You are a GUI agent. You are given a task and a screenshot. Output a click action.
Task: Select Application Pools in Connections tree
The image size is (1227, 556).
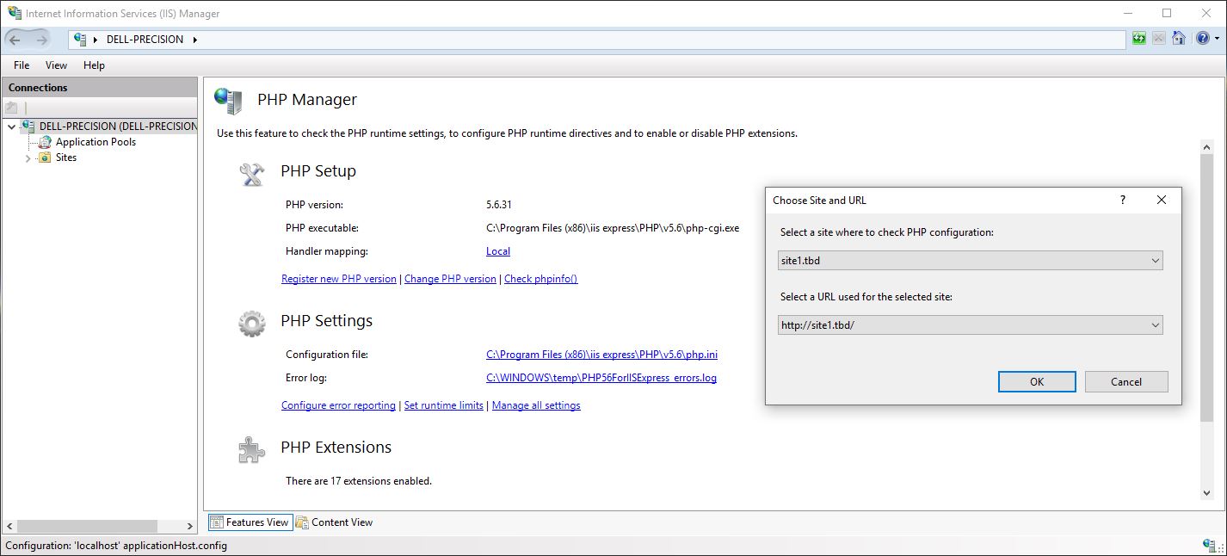pos(96,142)
